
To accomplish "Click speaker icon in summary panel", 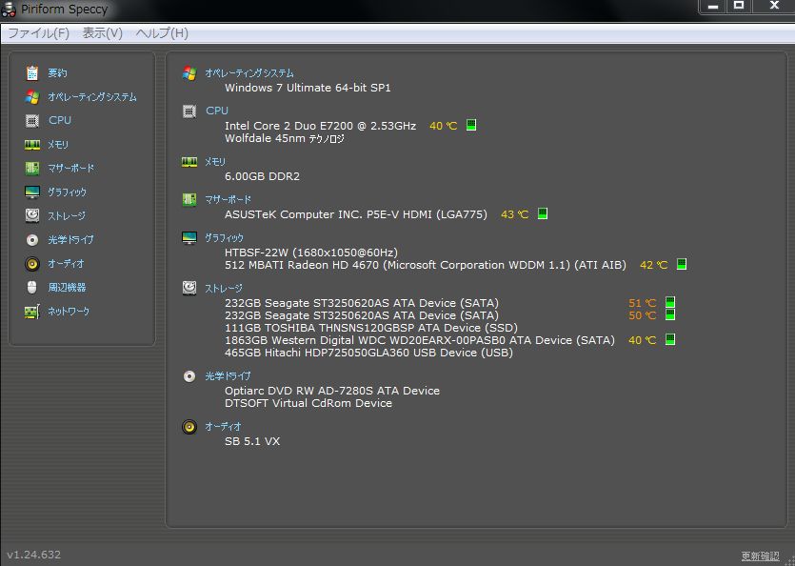I will point(189,427).
